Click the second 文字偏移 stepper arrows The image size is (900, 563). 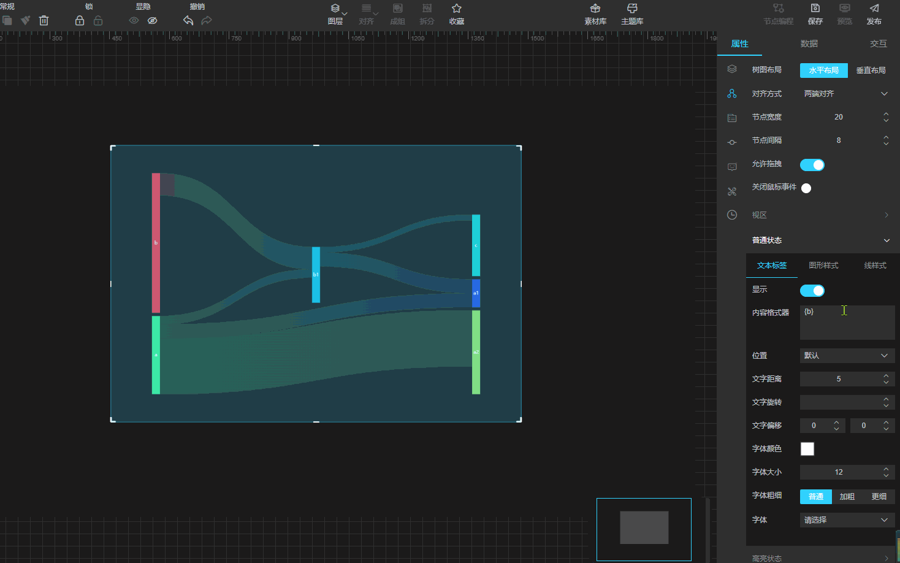[886, 426]
